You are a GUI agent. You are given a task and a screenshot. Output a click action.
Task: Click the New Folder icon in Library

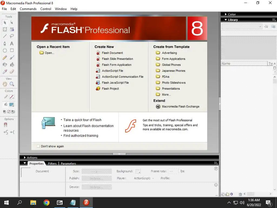point(227,194)
